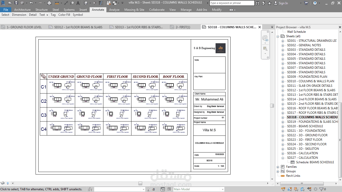This screenshot has width=342, height=192.
Task: Switch to the 1- GROUND FLOOR LEVEL view tab
Action: pos(24,27)
